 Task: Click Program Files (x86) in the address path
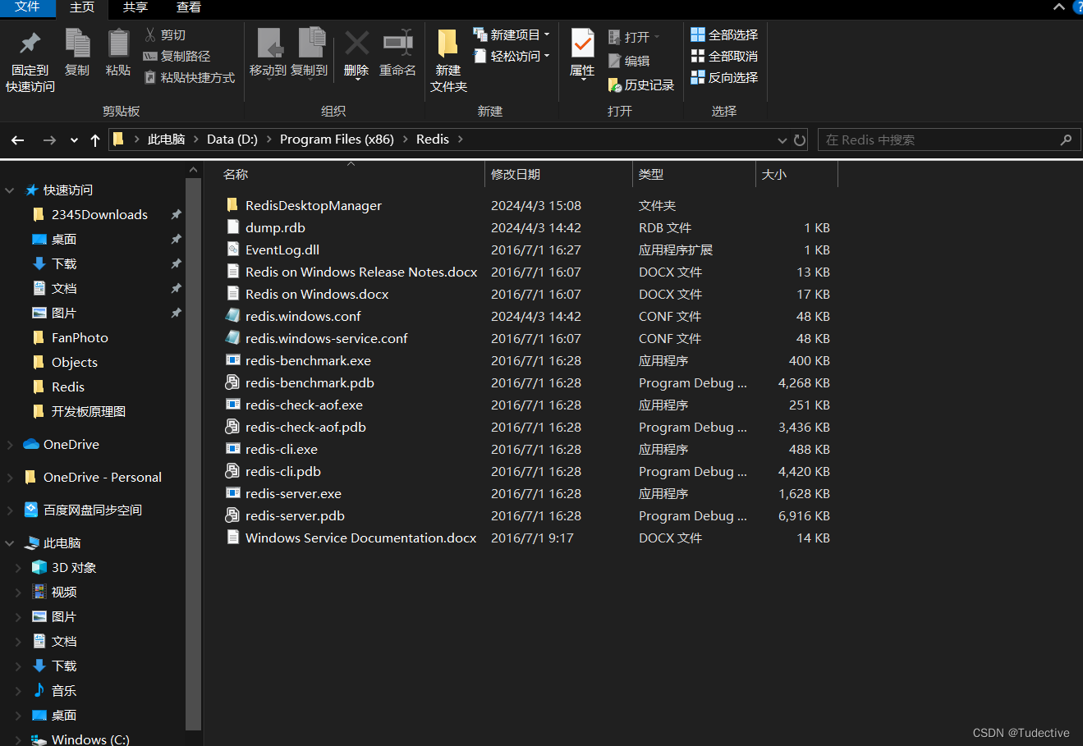pyautogui.click(x=337, y=140)
